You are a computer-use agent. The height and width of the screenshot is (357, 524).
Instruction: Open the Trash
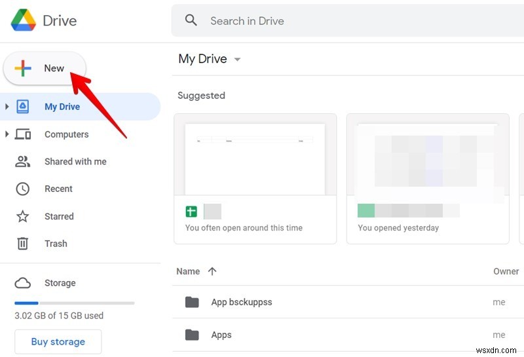click(56, 244)
